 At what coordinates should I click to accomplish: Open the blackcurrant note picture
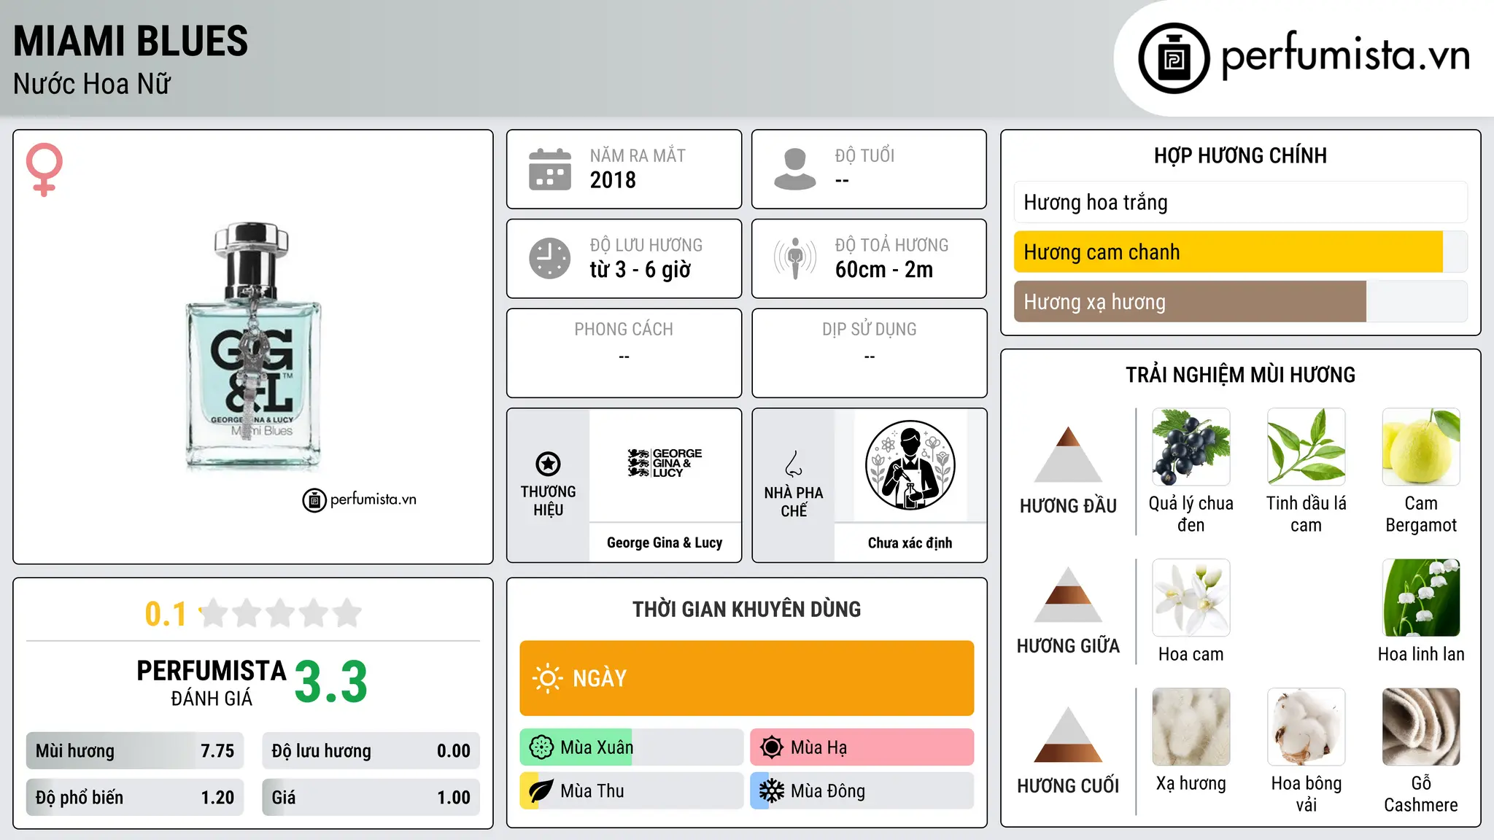coord(1191,447)
